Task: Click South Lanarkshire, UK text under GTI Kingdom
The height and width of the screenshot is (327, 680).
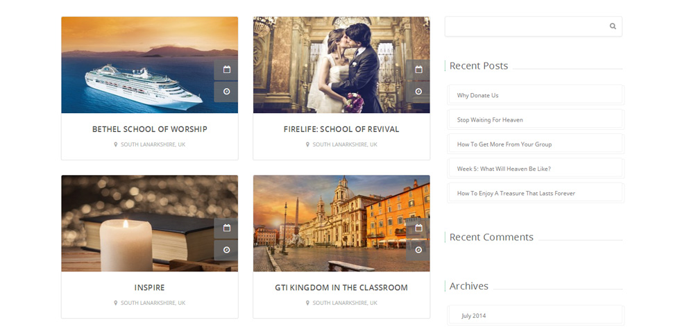Action: [x=345, y=303]
